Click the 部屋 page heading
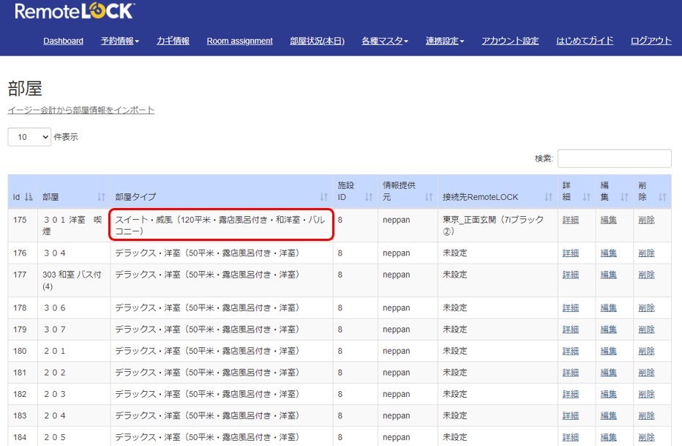 click(25, 89)
